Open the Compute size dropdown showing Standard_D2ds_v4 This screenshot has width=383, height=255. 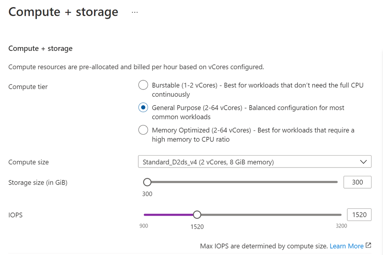click(255, 161)
